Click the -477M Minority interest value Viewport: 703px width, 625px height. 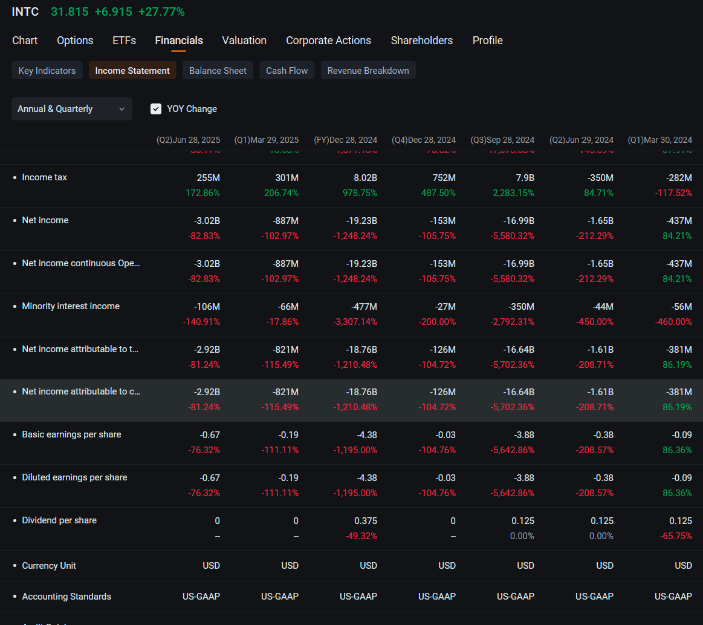coord(364,307)
